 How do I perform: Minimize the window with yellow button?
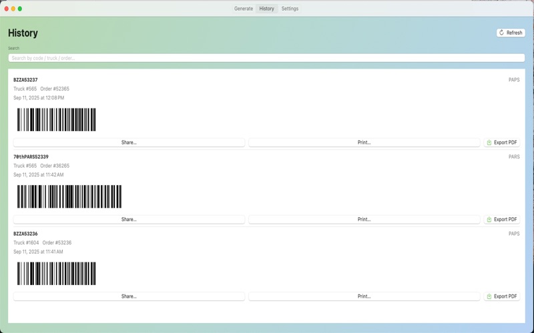13,9
